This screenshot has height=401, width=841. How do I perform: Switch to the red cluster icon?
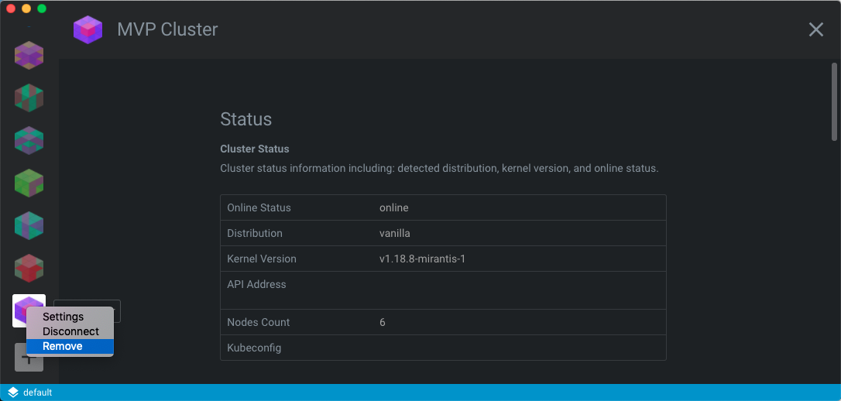[29, 268]
